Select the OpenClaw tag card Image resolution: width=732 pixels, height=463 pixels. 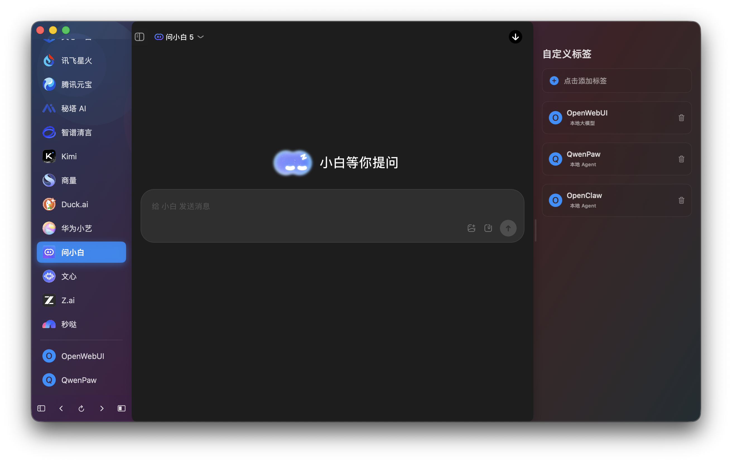click(617, 200)
